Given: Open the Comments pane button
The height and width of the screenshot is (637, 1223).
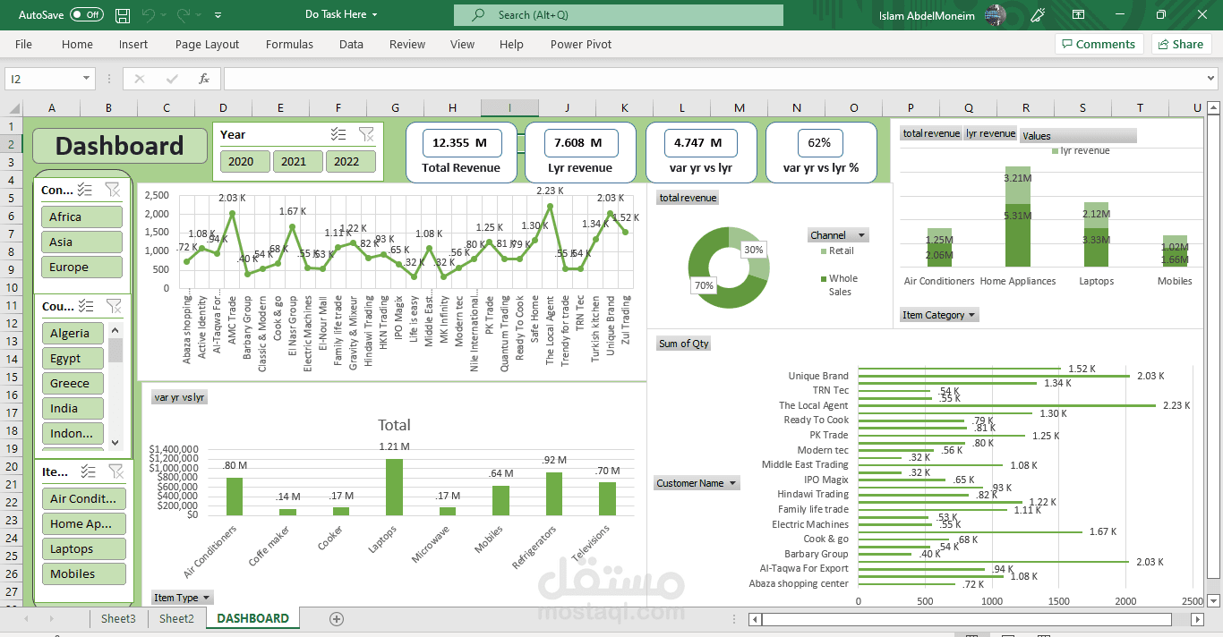Looking at the screenshot, I should pyautogui.click(x=1099, y=44).
